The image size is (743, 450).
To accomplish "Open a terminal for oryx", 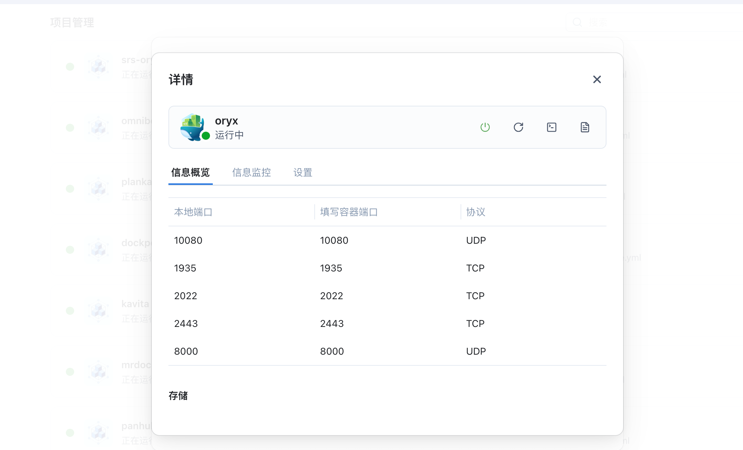I will pos(551,127).
